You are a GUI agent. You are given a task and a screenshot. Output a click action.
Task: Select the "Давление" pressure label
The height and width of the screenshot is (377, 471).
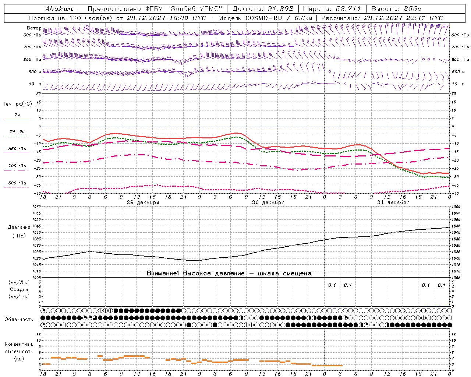tap(19, 228)
